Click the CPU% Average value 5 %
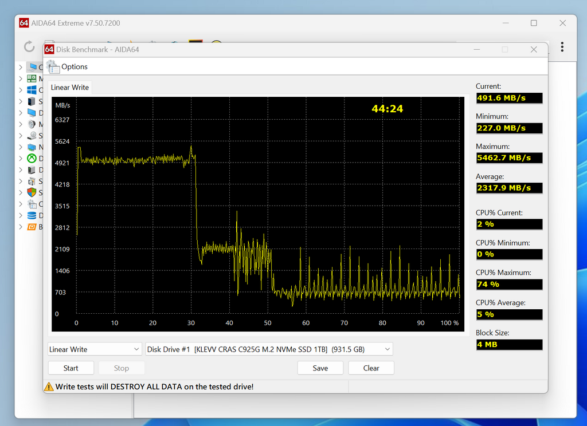This screenshot has width=587, height=426. pos(509,314)
